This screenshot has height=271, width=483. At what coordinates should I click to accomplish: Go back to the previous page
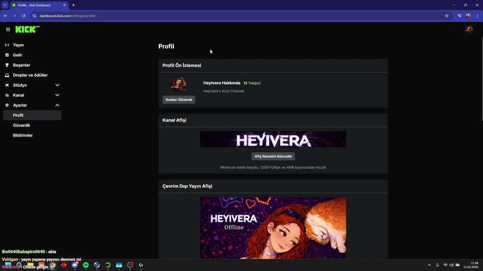coord(5,16)
